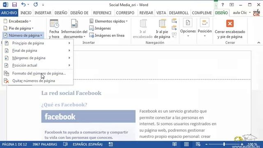Click the facebook logo image

(x=88, y=116)
